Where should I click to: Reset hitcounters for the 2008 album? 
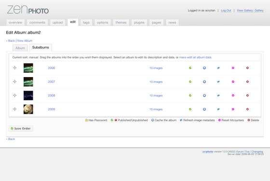(x=233, y=95)
